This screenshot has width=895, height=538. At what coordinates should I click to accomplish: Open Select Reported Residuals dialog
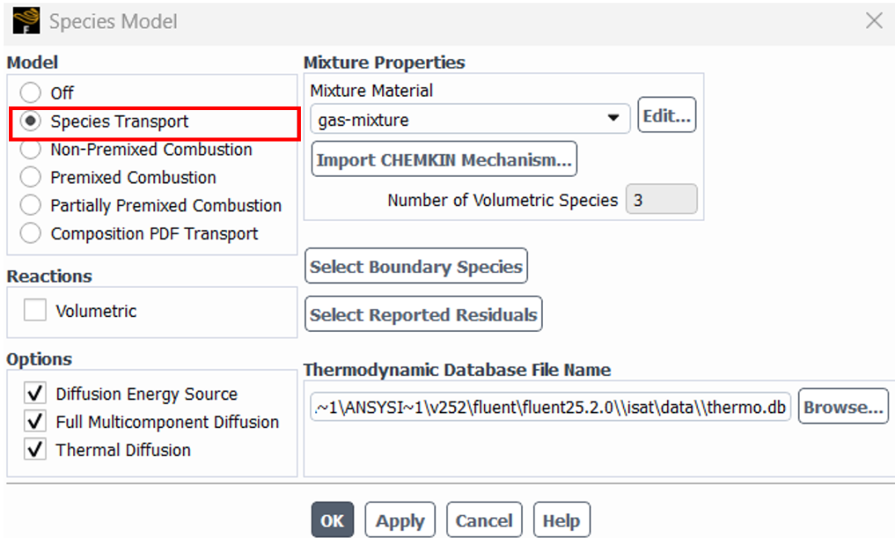click(x=423, y=314)
